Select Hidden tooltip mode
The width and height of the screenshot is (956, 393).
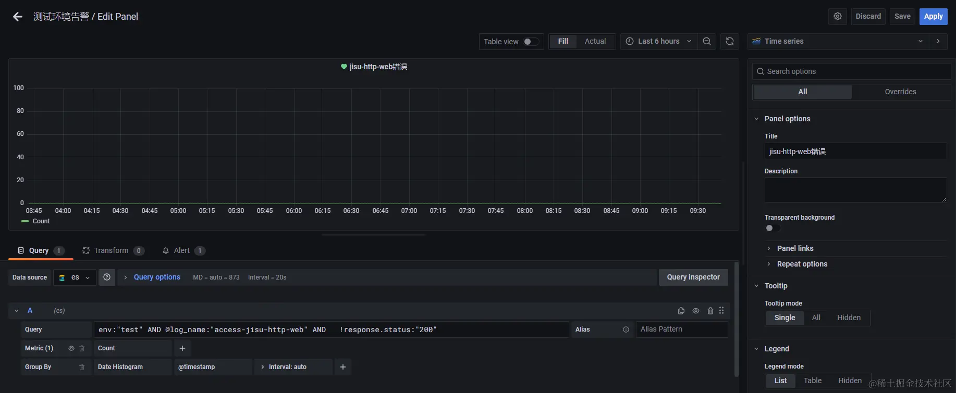point(849,318)
